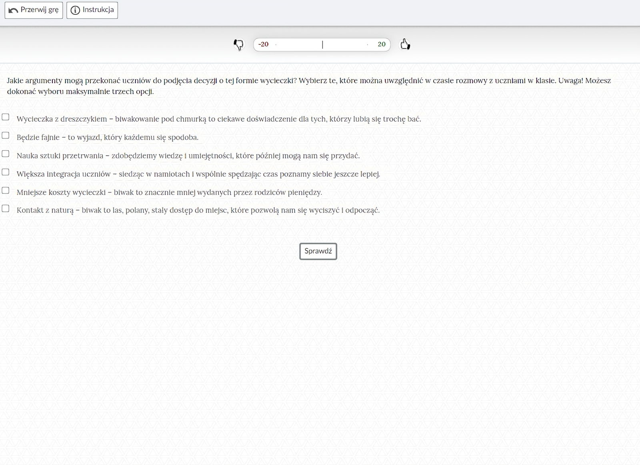Viewport: 640px width, 465px height.
Task: Click the thumbs up icon
Action: coord(405,44)
